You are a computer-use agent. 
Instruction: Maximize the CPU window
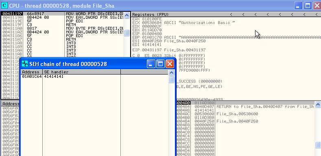pyautogui.click(x=308, y=6)
